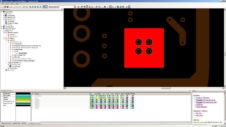Click the first zoom magnifier icon
The width and height of the screenshot is (226, 127).
30,6
